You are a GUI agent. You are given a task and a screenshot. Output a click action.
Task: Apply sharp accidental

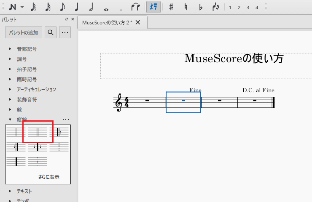click(171, 7)
